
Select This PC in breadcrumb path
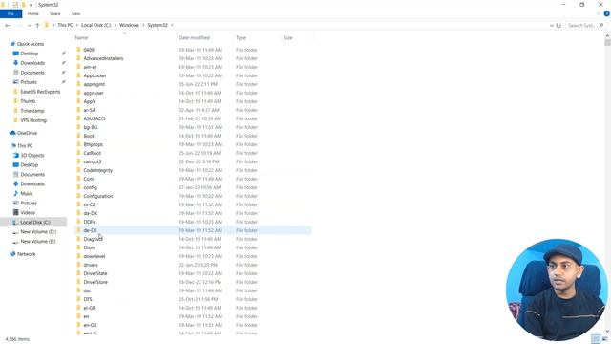coord(65,25)
